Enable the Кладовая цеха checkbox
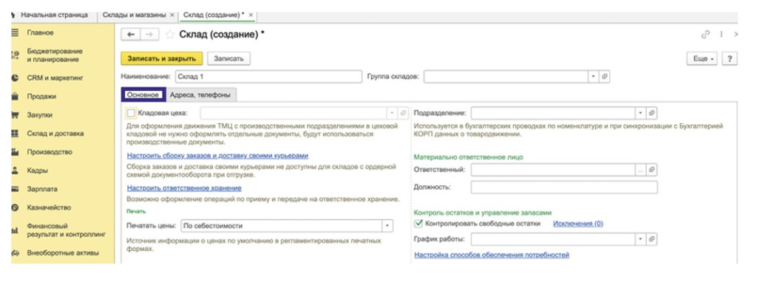 click(x=131, y=113)
